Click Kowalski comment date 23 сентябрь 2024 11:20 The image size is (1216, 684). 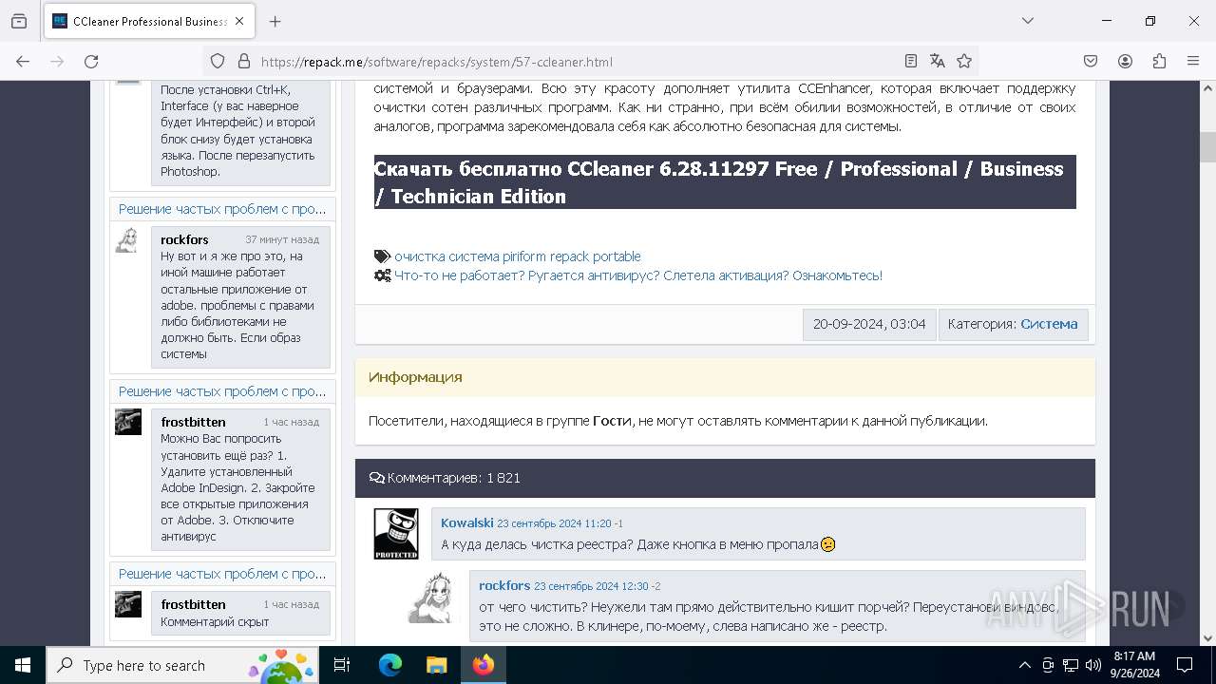[554, 523]
